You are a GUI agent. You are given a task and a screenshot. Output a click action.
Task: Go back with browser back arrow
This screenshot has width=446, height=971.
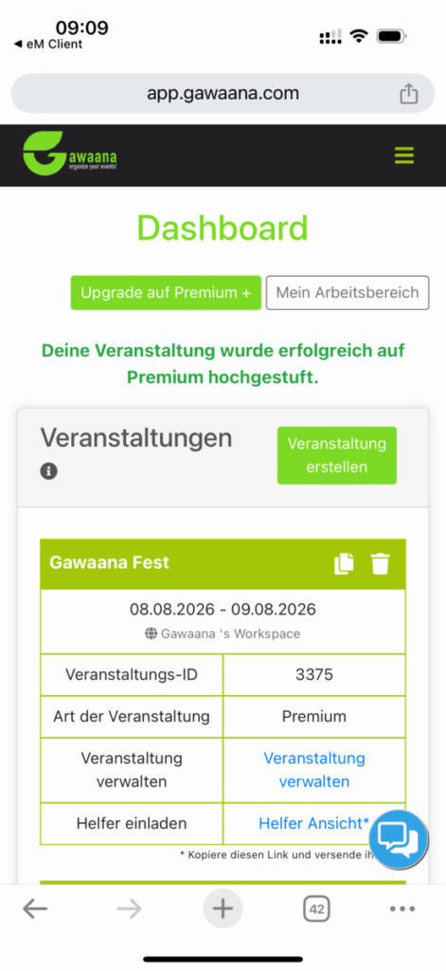click(35, 909)
